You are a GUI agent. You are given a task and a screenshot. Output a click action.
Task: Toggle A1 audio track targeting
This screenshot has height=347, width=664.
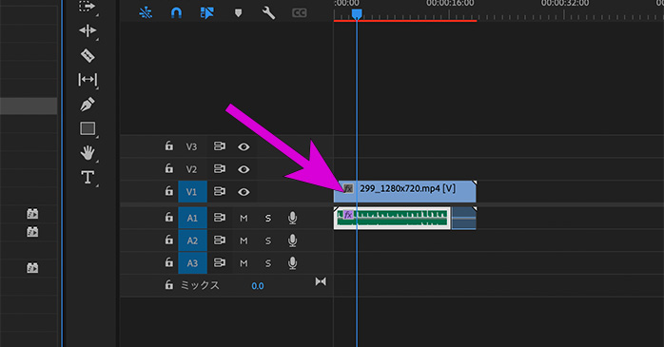[192, 218]
